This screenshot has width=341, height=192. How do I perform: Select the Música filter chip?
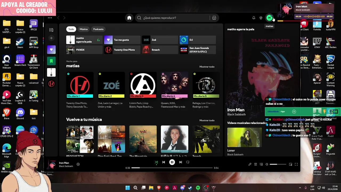click(x=83, y=29)
